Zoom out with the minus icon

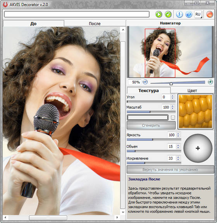pos(145,82)
